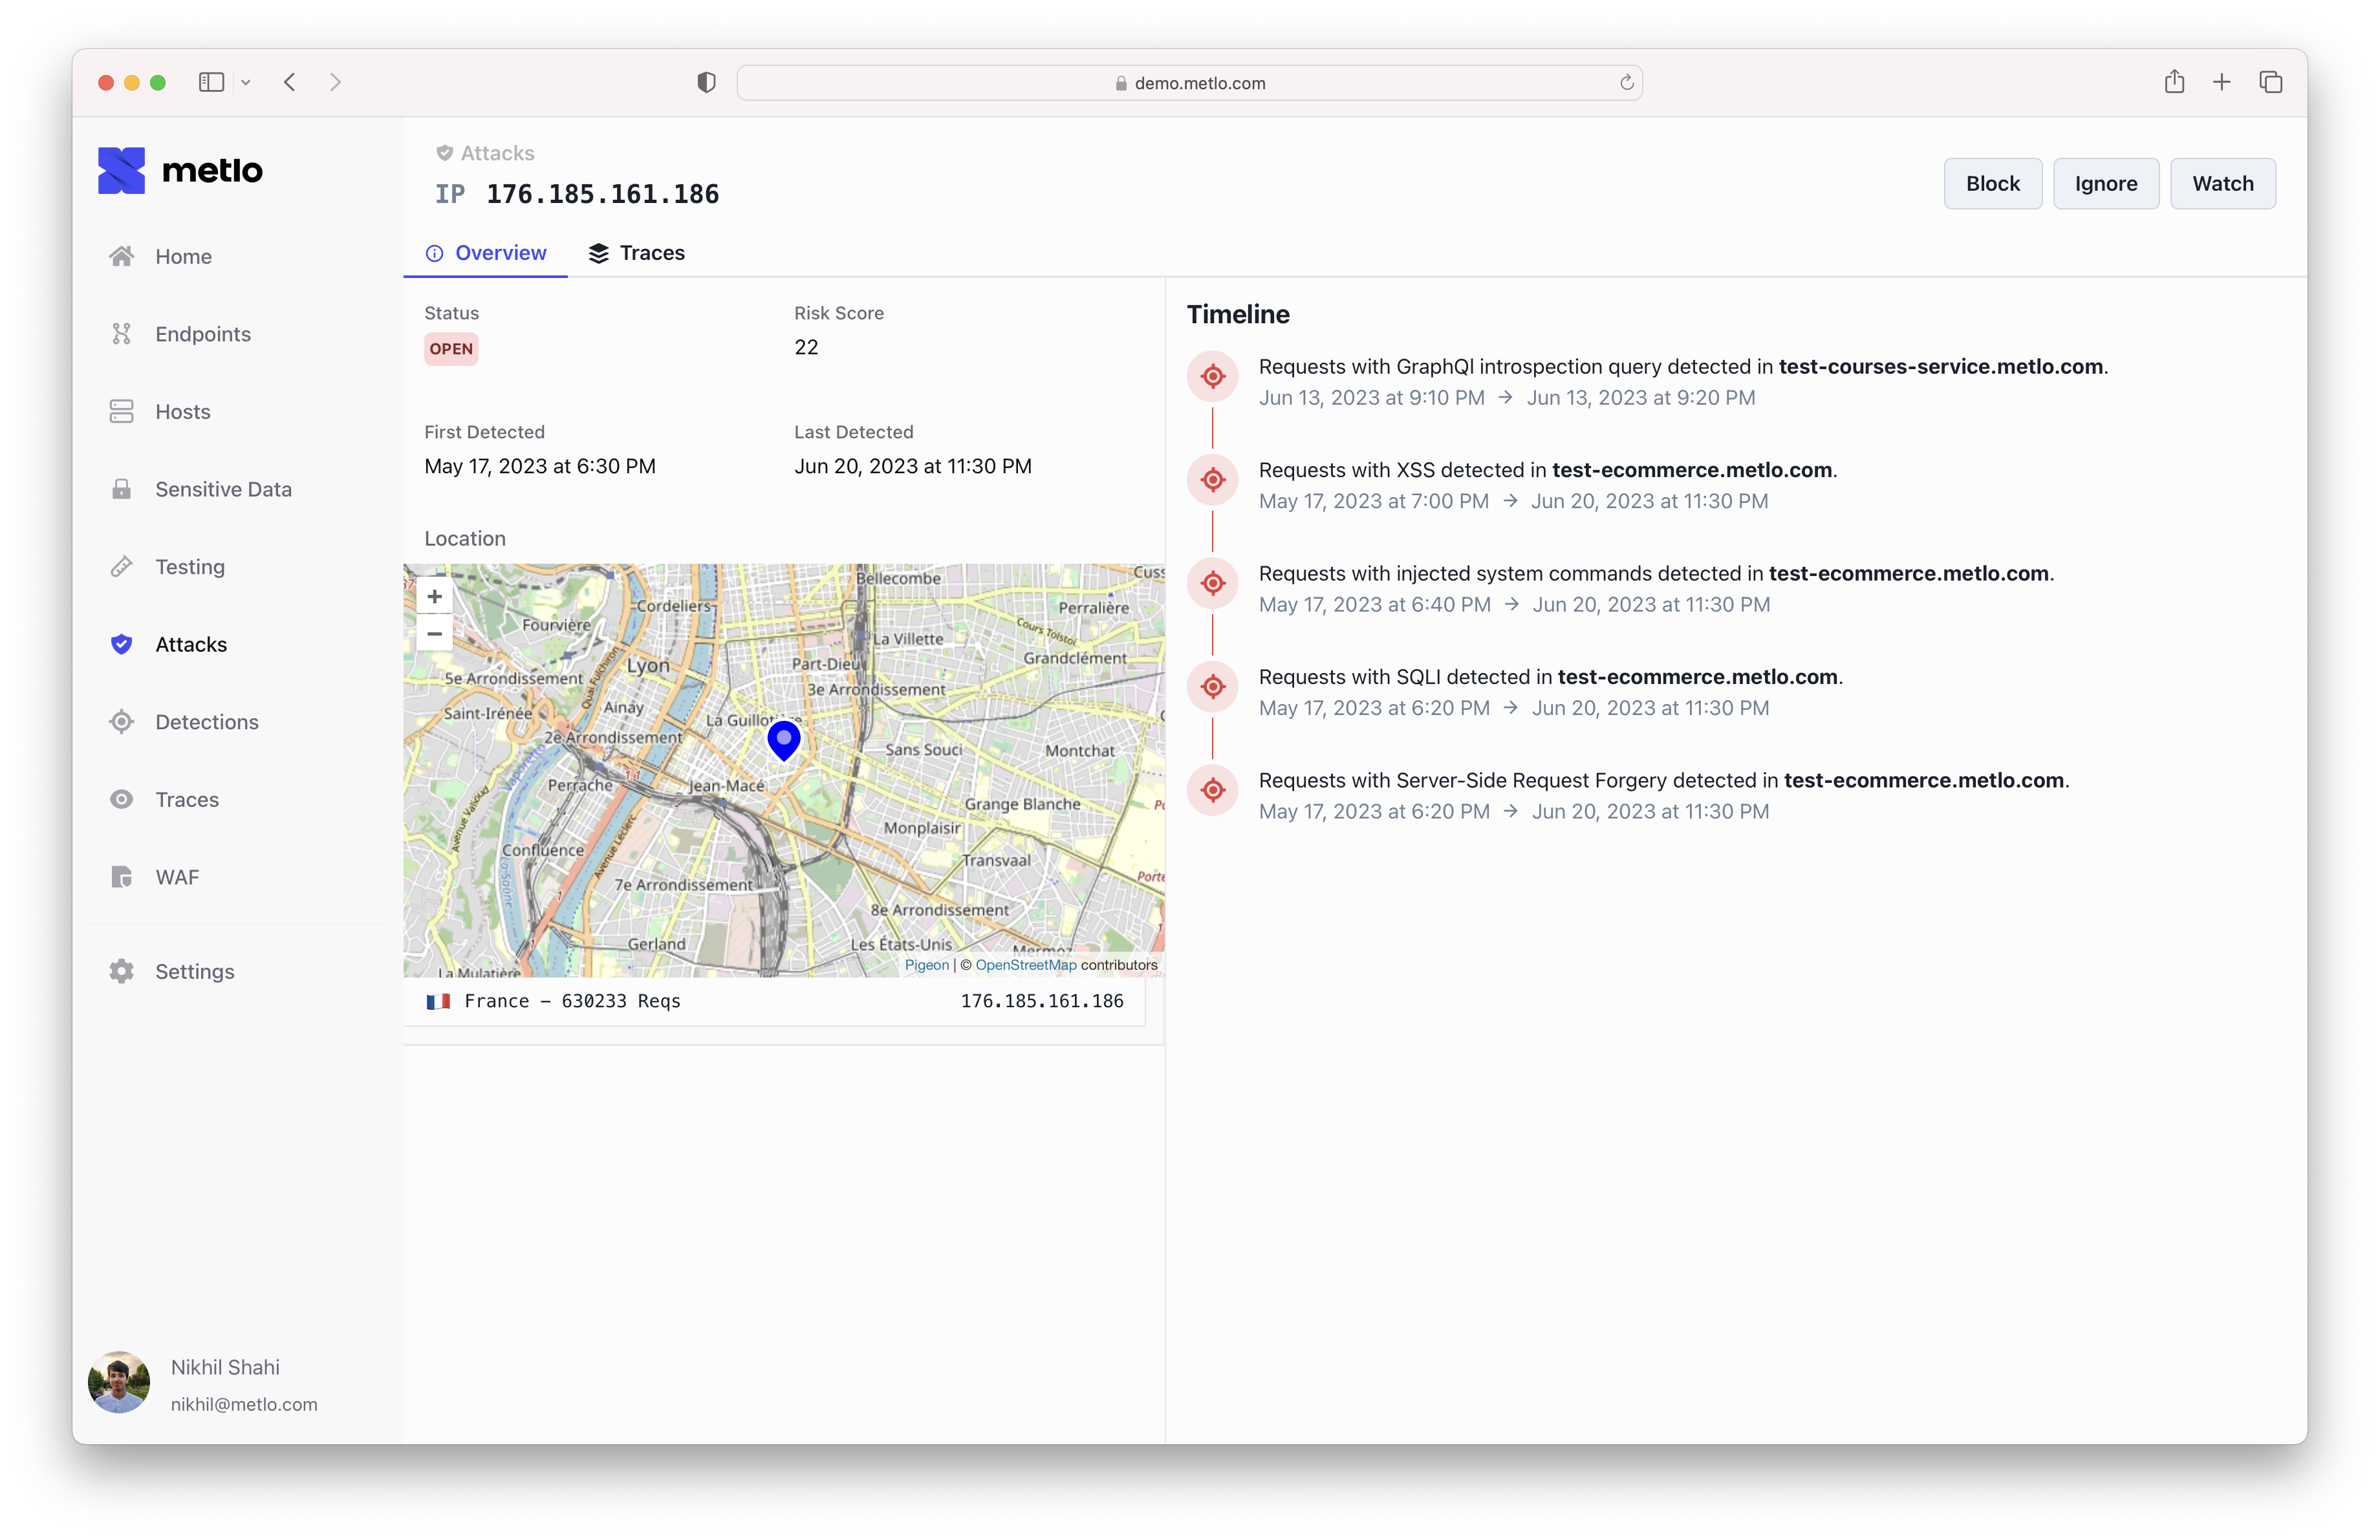Open the OpenStreetMap attribution link
This screenshot has height=1540, width=2380.
(x=1025, y=965)
